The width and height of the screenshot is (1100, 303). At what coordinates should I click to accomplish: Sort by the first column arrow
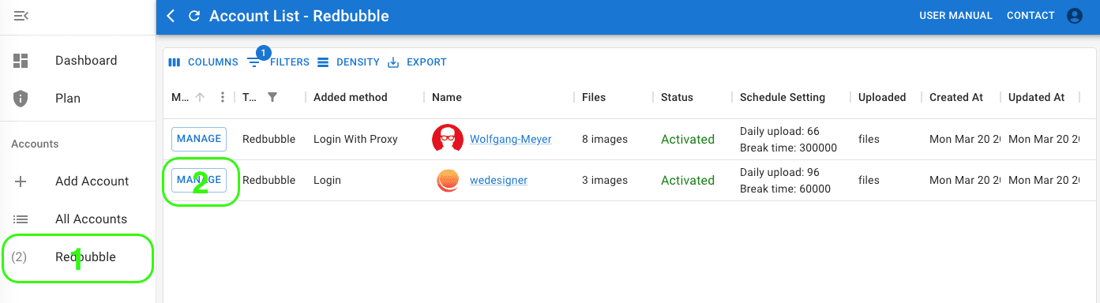point(200,98)
